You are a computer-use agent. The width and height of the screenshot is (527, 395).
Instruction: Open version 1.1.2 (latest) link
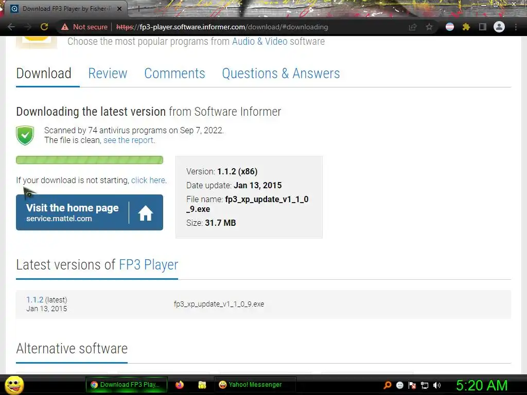point(34,300)
